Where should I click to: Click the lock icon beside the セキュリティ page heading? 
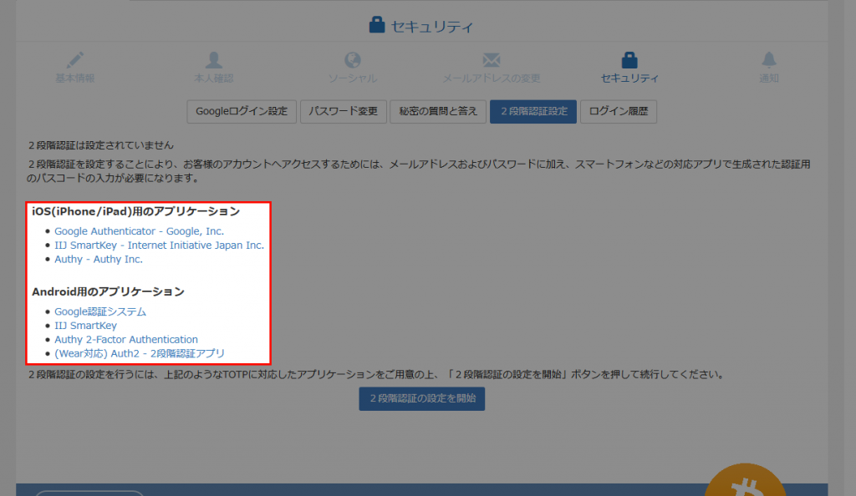click(377, 24)
